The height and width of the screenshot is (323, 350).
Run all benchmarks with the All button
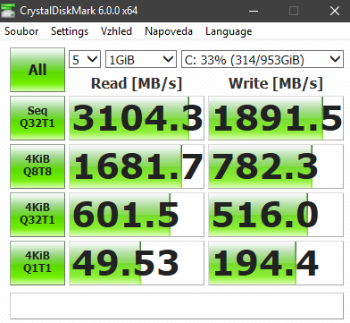[x=37, y=70]
